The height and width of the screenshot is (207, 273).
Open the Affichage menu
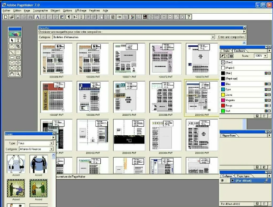[x=80, y=10]
